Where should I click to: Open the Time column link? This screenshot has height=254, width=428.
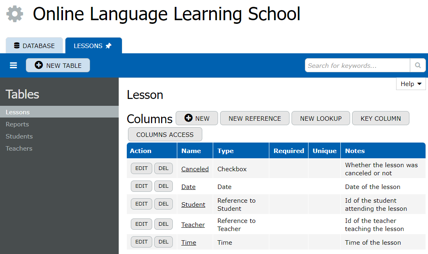click(189, 243)
